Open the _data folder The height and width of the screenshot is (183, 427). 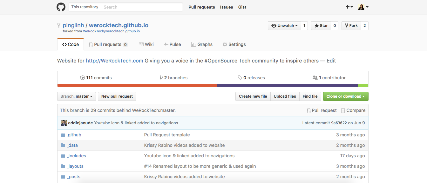pos(72,145)
